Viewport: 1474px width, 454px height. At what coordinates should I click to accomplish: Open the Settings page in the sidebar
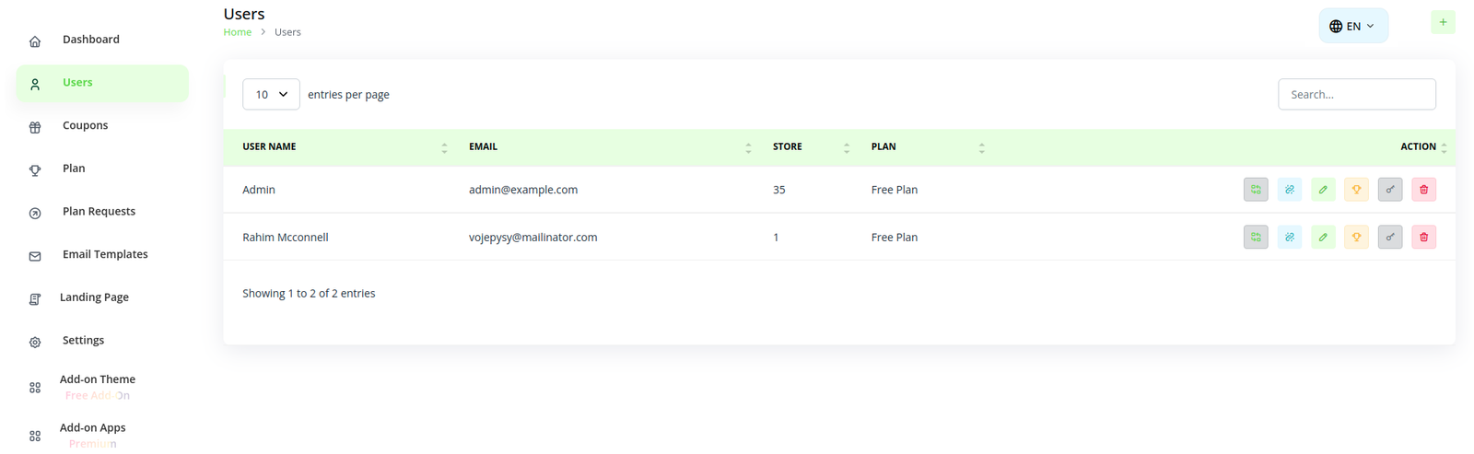(x=83, y=341)
